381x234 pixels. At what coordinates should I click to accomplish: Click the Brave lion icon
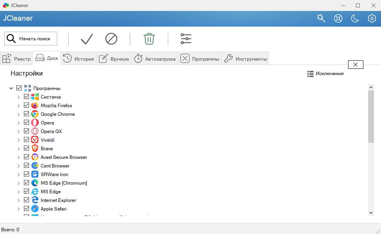35,148
